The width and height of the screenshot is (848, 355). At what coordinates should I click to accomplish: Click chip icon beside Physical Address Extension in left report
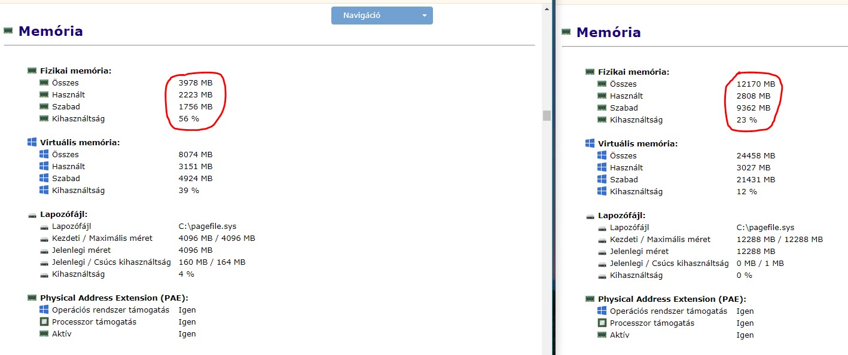point(32,298)
